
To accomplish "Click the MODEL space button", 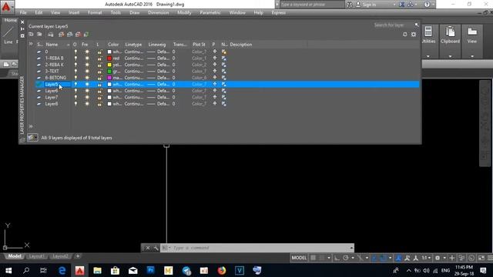I will (299, 258).
